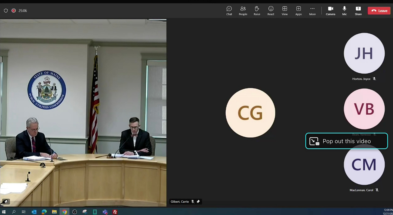Viewport: 393px width, 215px height.
Task: Click muted mic icon beside Gilbert, Carrie
Action: [x=193, y=202]
